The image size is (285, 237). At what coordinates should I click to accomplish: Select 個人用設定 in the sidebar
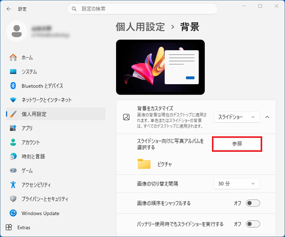pos(55,114)
